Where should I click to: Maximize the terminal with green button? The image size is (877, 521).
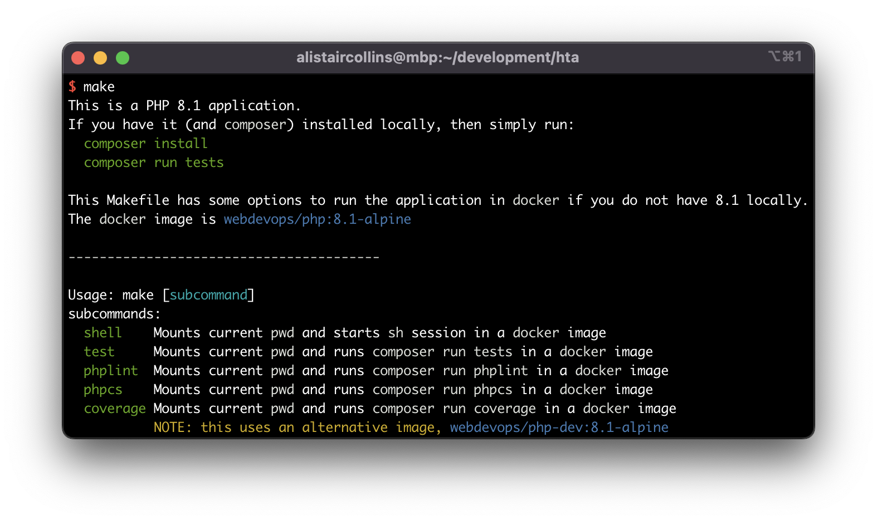click(x=123, y=58)
